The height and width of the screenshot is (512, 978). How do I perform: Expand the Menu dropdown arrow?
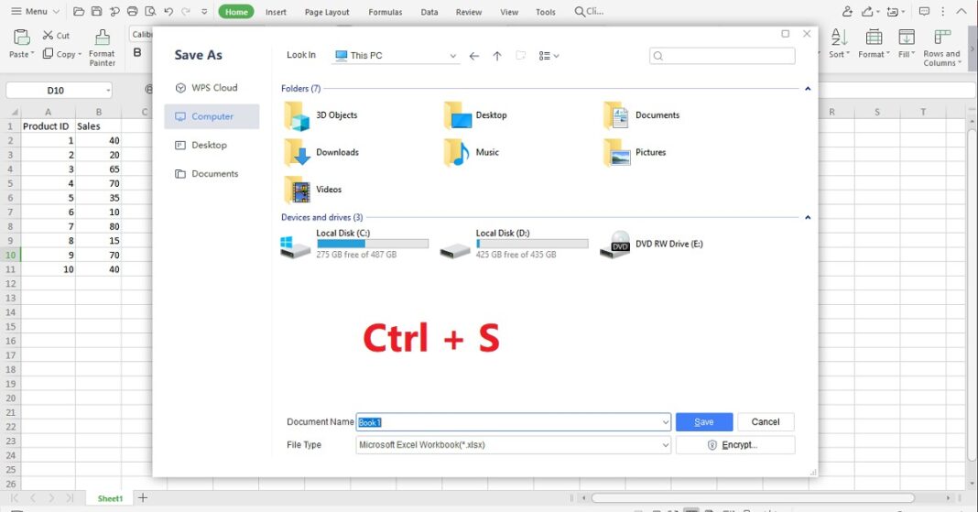[56, 11]
